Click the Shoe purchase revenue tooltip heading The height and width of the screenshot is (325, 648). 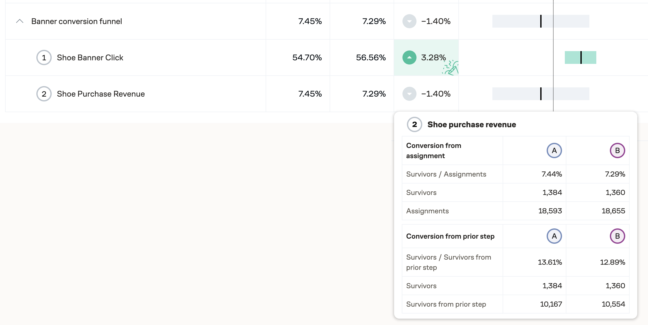tap(471, 124)
